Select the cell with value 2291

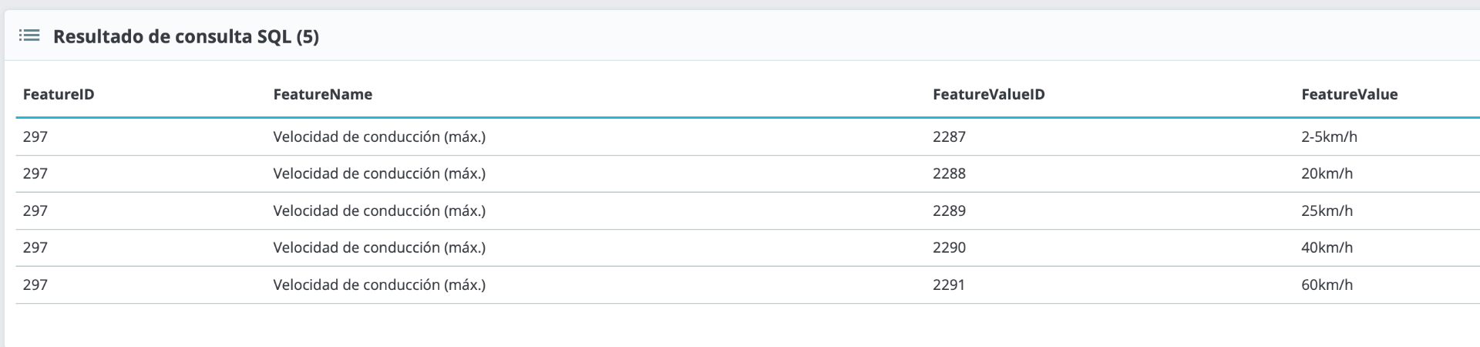949,285
